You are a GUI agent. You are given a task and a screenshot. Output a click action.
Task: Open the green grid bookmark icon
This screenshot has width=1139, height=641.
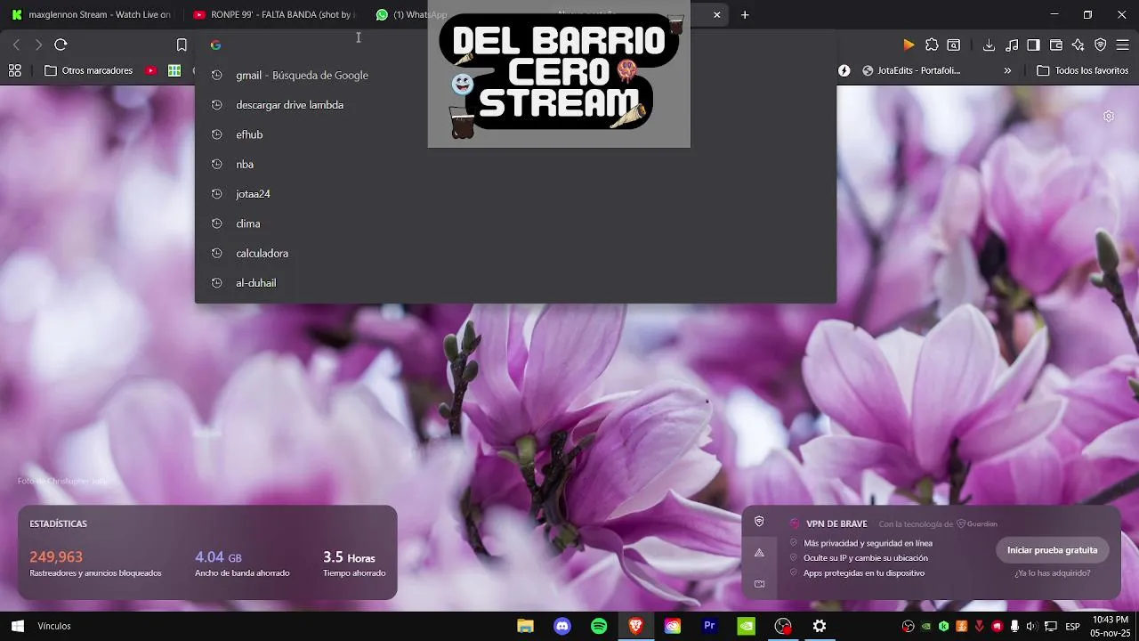pyautogui.click(x=174, y=70)
